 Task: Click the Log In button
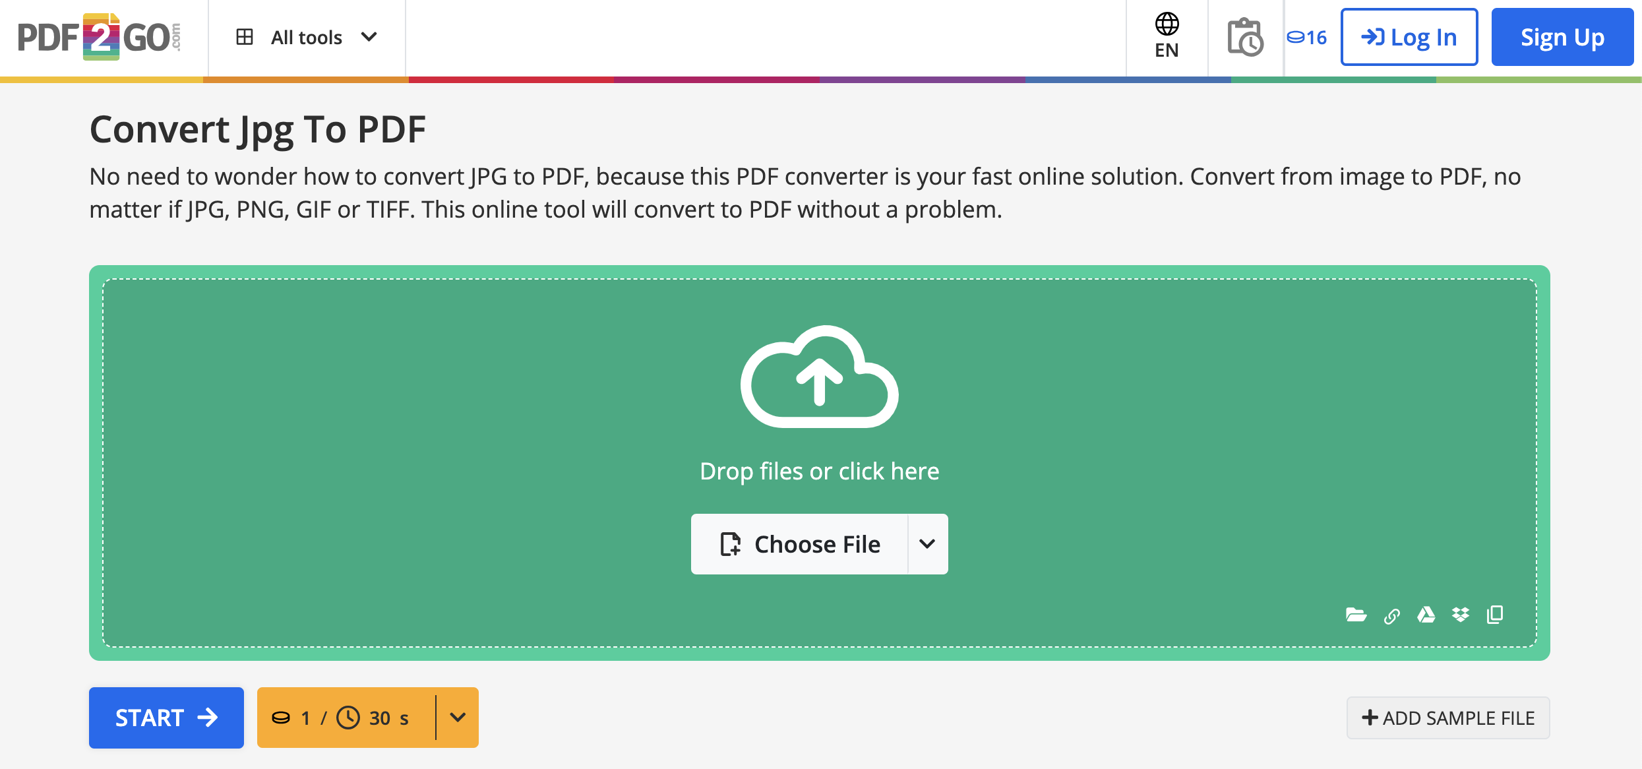coord(1409,37)
